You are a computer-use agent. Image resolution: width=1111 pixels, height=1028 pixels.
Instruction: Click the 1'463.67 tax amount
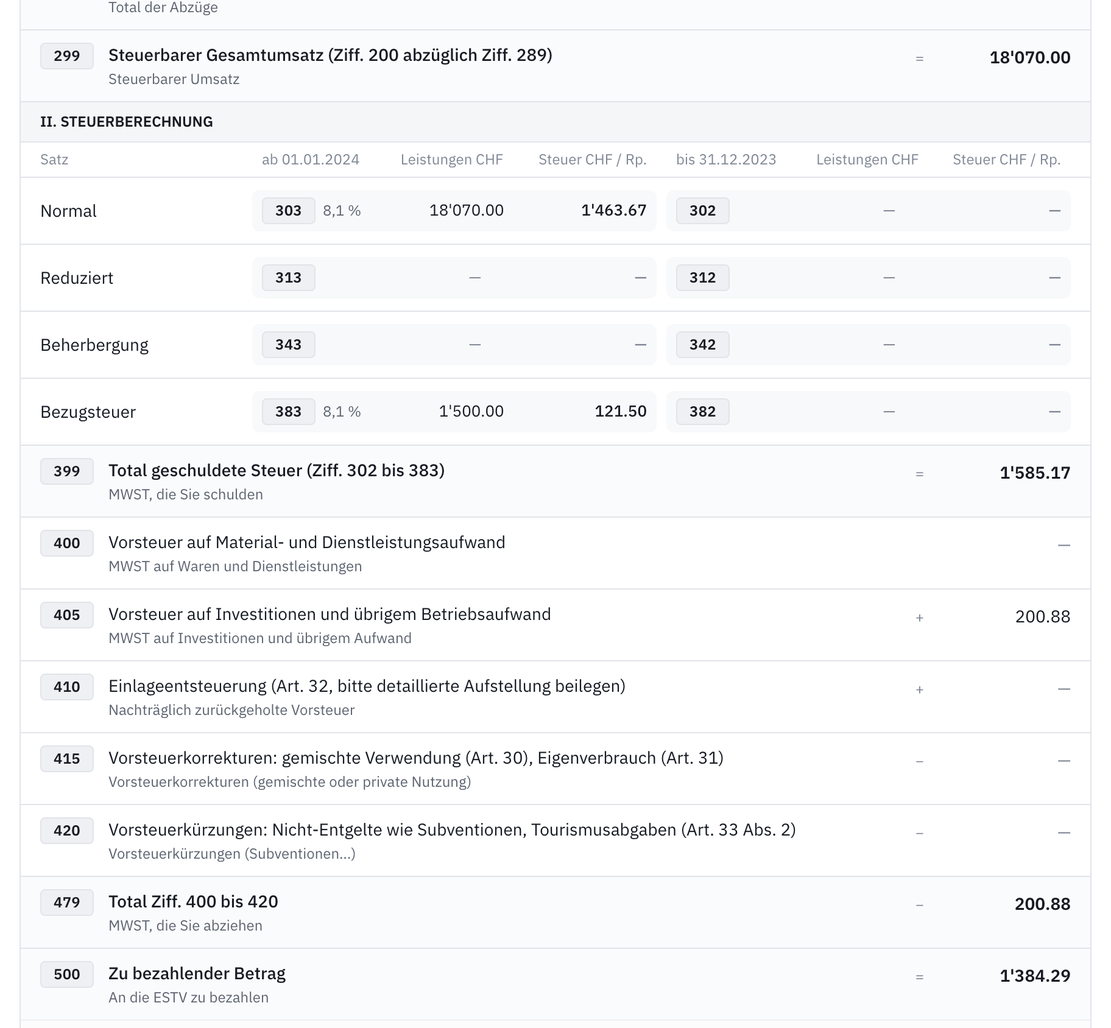614,210
